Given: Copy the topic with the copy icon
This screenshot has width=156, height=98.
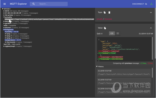Looking at the screenshot, I should tap(105, 12).
